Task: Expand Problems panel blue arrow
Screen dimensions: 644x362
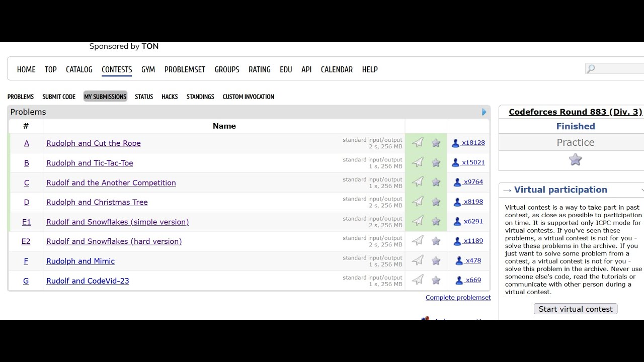Action: pos(484,112)
